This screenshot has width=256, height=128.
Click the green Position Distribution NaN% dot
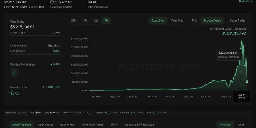(51, 65)
